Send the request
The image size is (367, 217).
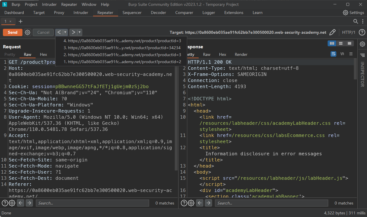pos(13,32)
